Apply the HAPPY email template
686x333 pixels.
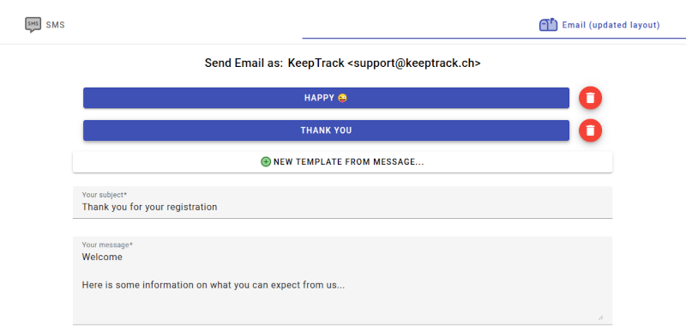point(326,98)
